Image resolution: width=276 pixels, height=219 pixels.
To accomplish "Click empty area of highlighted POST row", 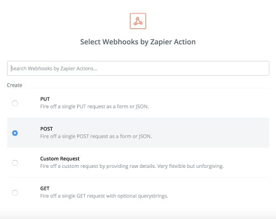I will click(210, 133).
